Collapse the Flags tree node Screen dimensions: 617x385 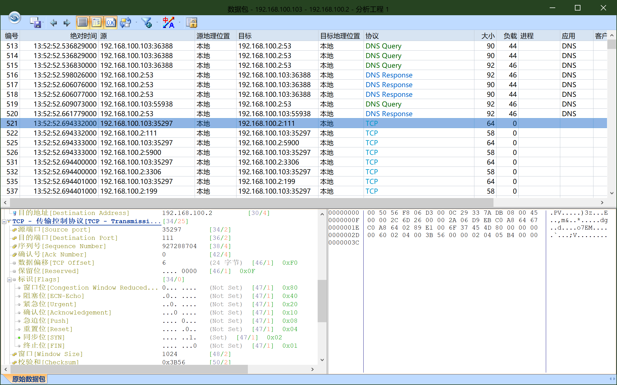point(9,279)
